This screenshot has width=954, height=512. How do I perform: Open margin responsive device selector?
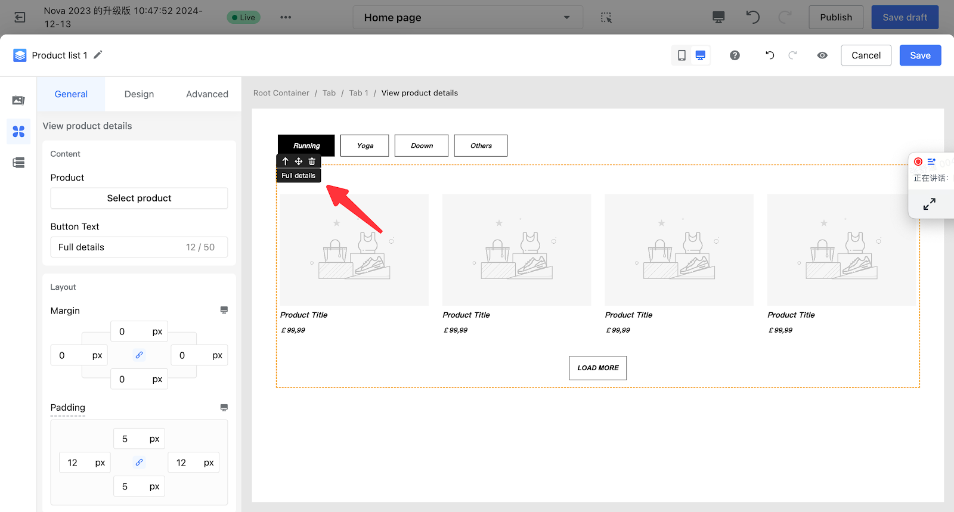pyautogui.click(x=224, y=310)
